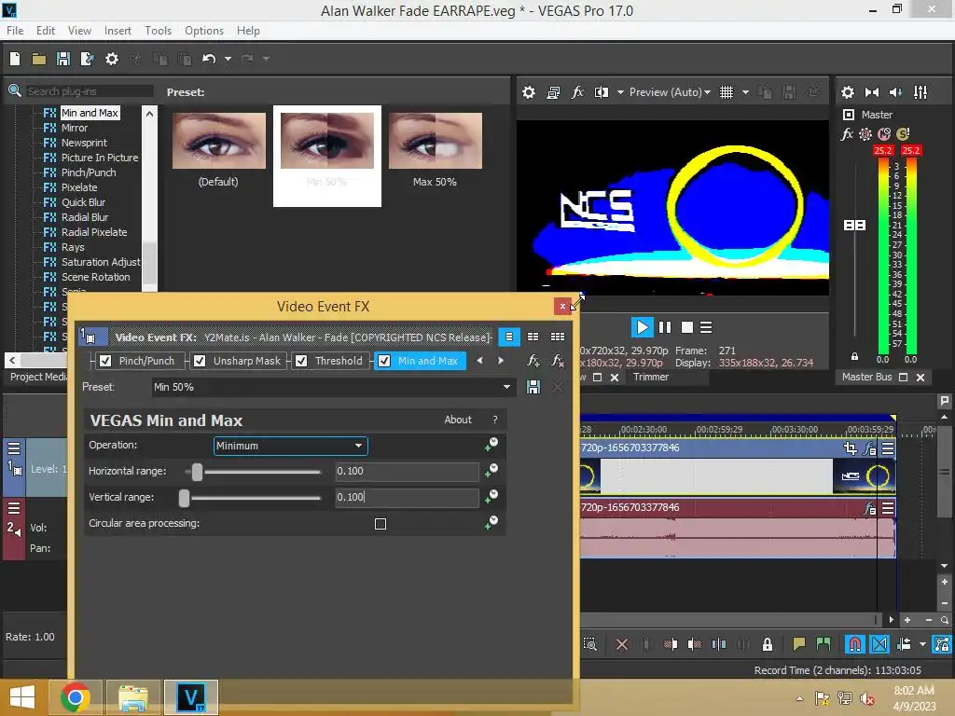Open the View menu
Image resolution: width=955 pixels, height=716 pixels.
pyautogui.click(x=80, y=31)
